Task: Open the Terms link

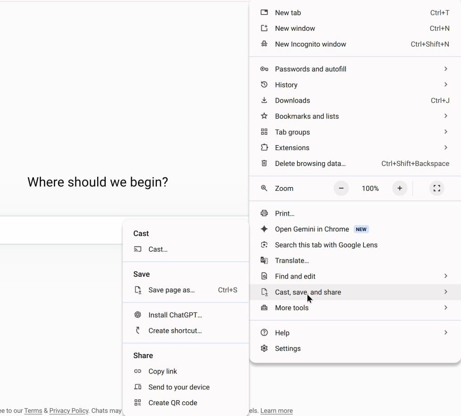Action: (33, 411)
